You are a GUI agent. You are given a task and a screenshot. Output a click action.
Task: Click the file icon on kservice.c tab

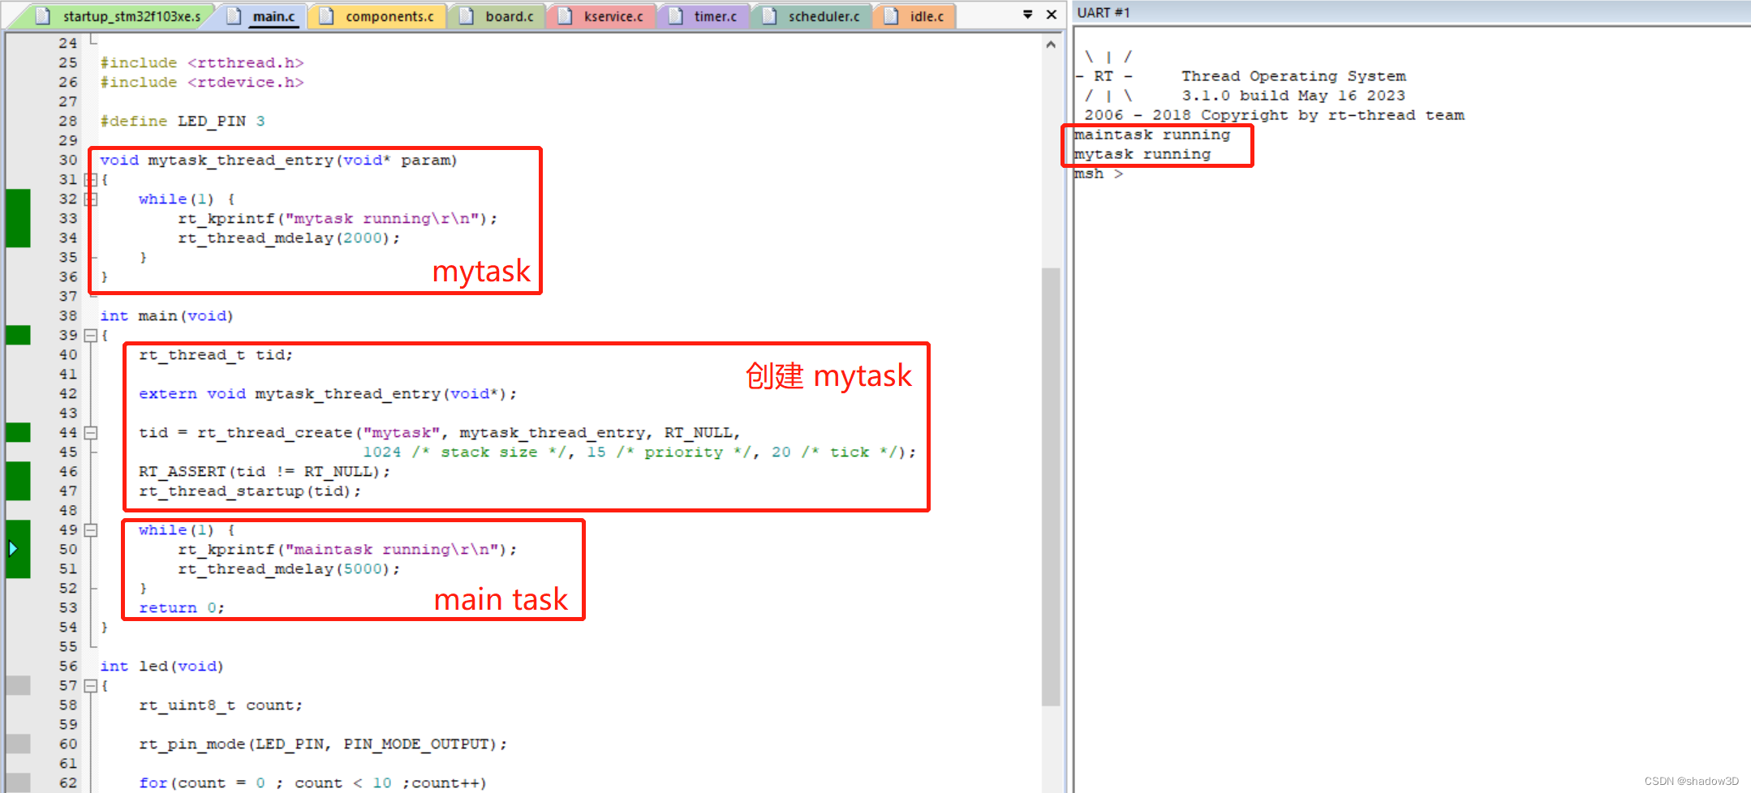coord(566,16)
